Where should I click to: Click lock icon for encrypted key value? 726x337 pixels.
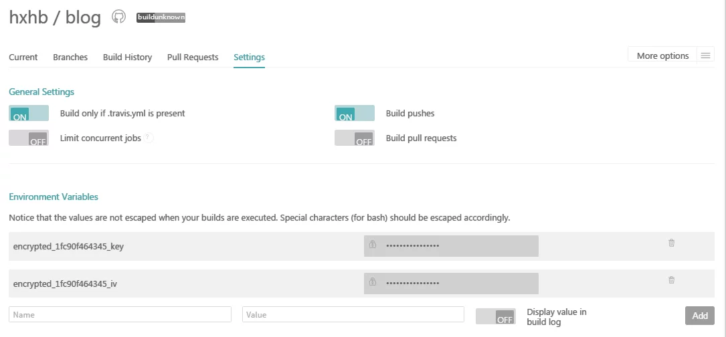373,245
